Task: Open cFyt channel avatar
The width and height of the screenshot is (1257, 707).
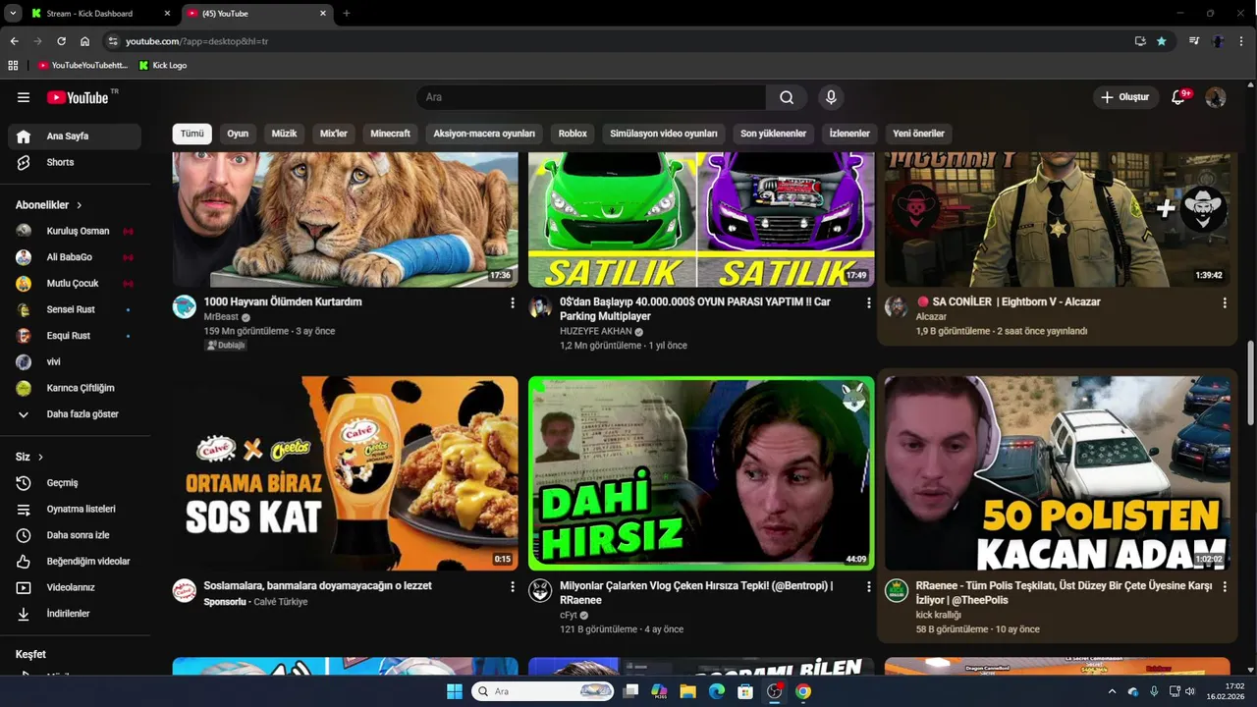Action: (540, 590)
